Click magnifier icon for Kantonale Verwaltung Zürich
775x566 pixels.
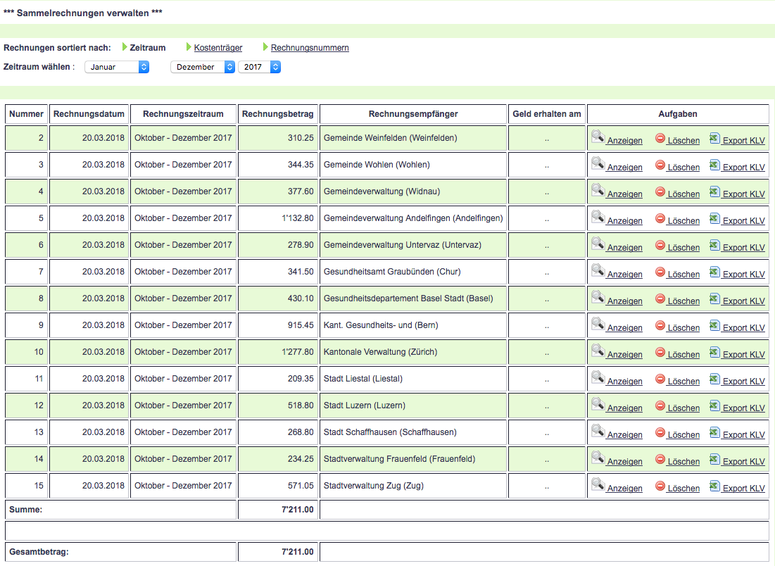tap(598, 351)
